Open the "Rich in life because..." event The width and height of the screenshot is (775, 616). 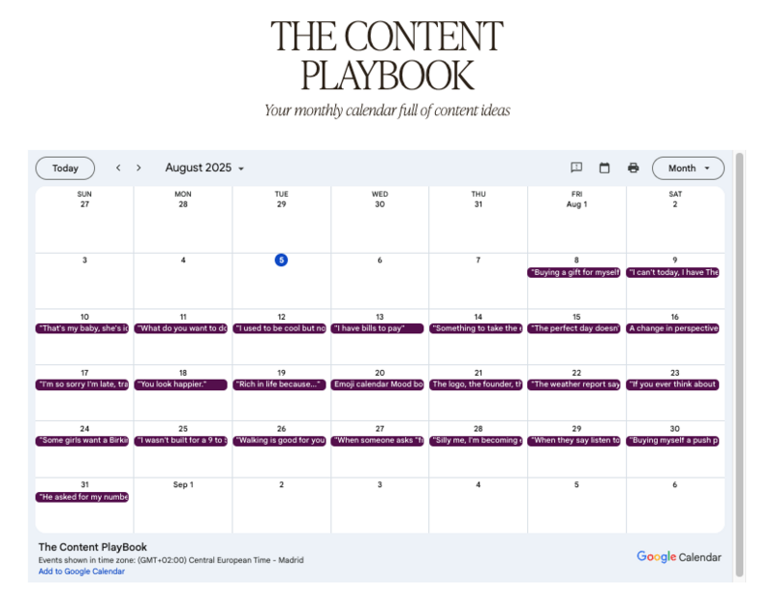tap(279, 385)
